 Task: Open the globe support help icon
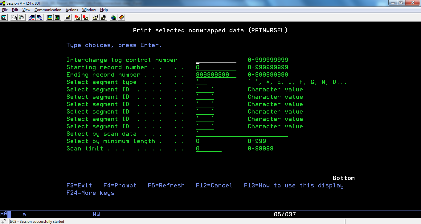point(114,18)
